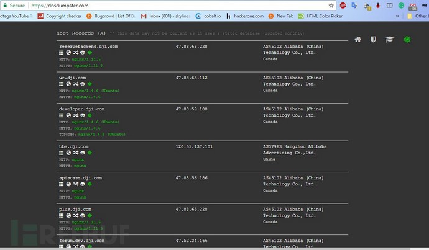Open the Bugcrowd List bookmark

(111, 16)
